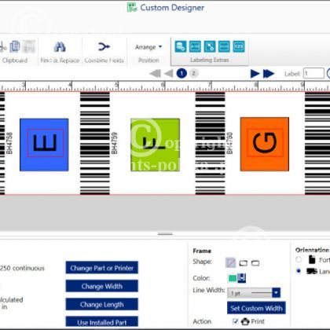Jump to the first label page
Screen dimensions: 330x330
[156, 74]
